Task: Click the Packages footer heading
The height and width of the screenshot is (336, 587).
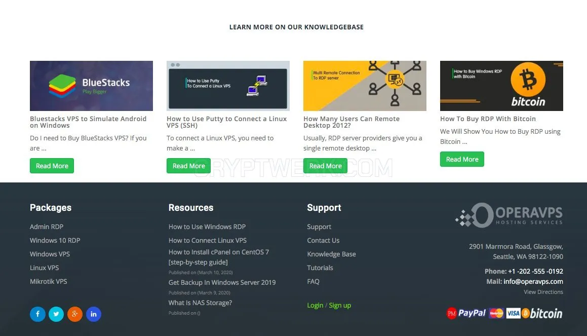Action: coord(51,207)
